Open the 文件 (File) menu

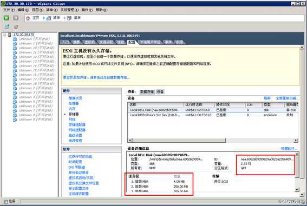tap(9, 10)
